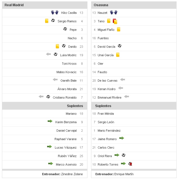Click the goal ball icon beside Pepe
Viewport: 178px width, 180px height.
(65, 29)
